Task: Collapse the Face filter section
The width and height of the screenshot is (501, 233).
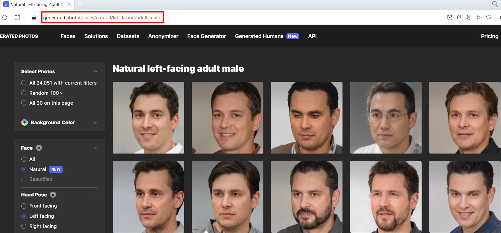Action: click(x=95, y=148)
